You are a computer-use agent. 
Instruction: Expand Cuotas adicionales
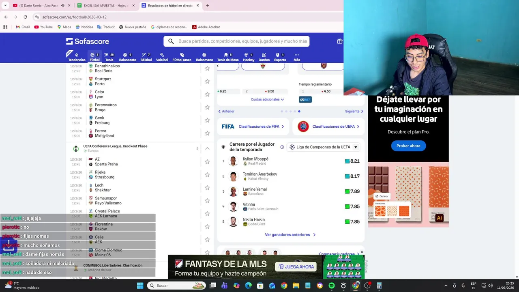pyautogui.click(x=267, y=99)
